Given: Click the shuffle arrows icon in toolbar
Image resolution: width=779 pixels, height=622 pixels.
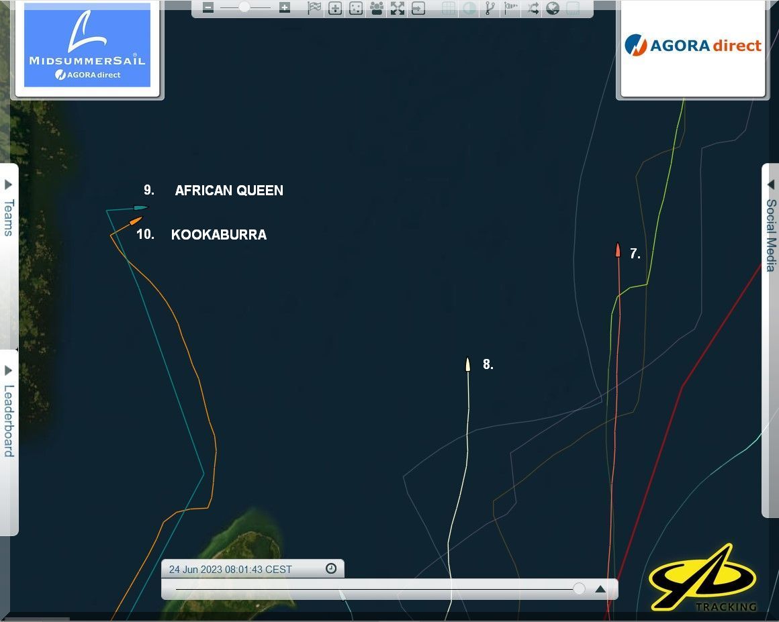Looking at the screenshot, I should (x=533, y=8).
